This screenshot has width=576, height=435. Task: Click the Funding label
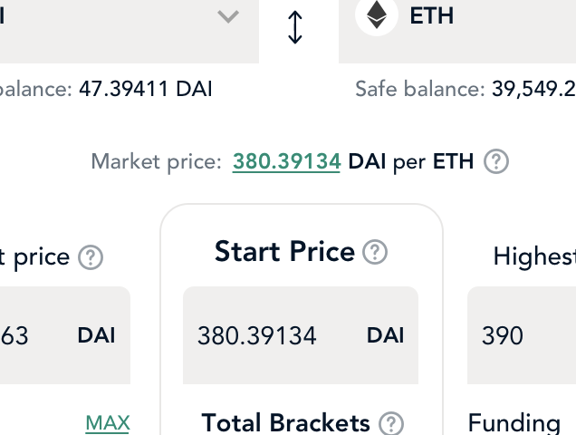[x=514, y=423]
